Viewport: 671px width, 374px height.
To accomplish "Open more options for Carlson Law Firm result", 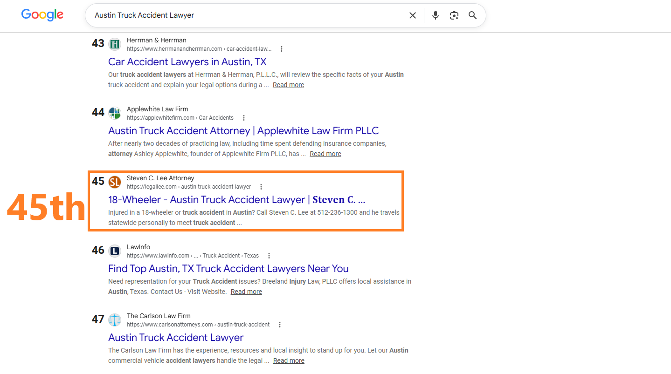I will pos(280,325).
